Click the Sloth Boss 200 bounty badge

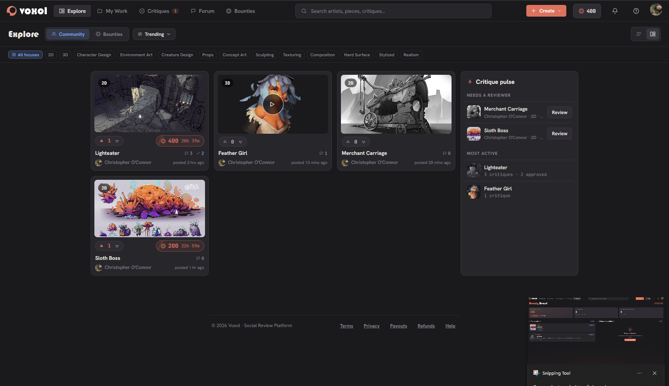click(x=180, y=246)
